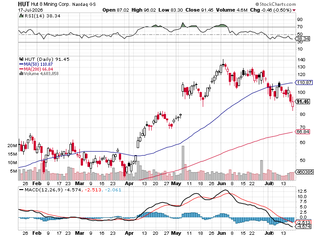Click the Feb label on price chart axis

37,183
